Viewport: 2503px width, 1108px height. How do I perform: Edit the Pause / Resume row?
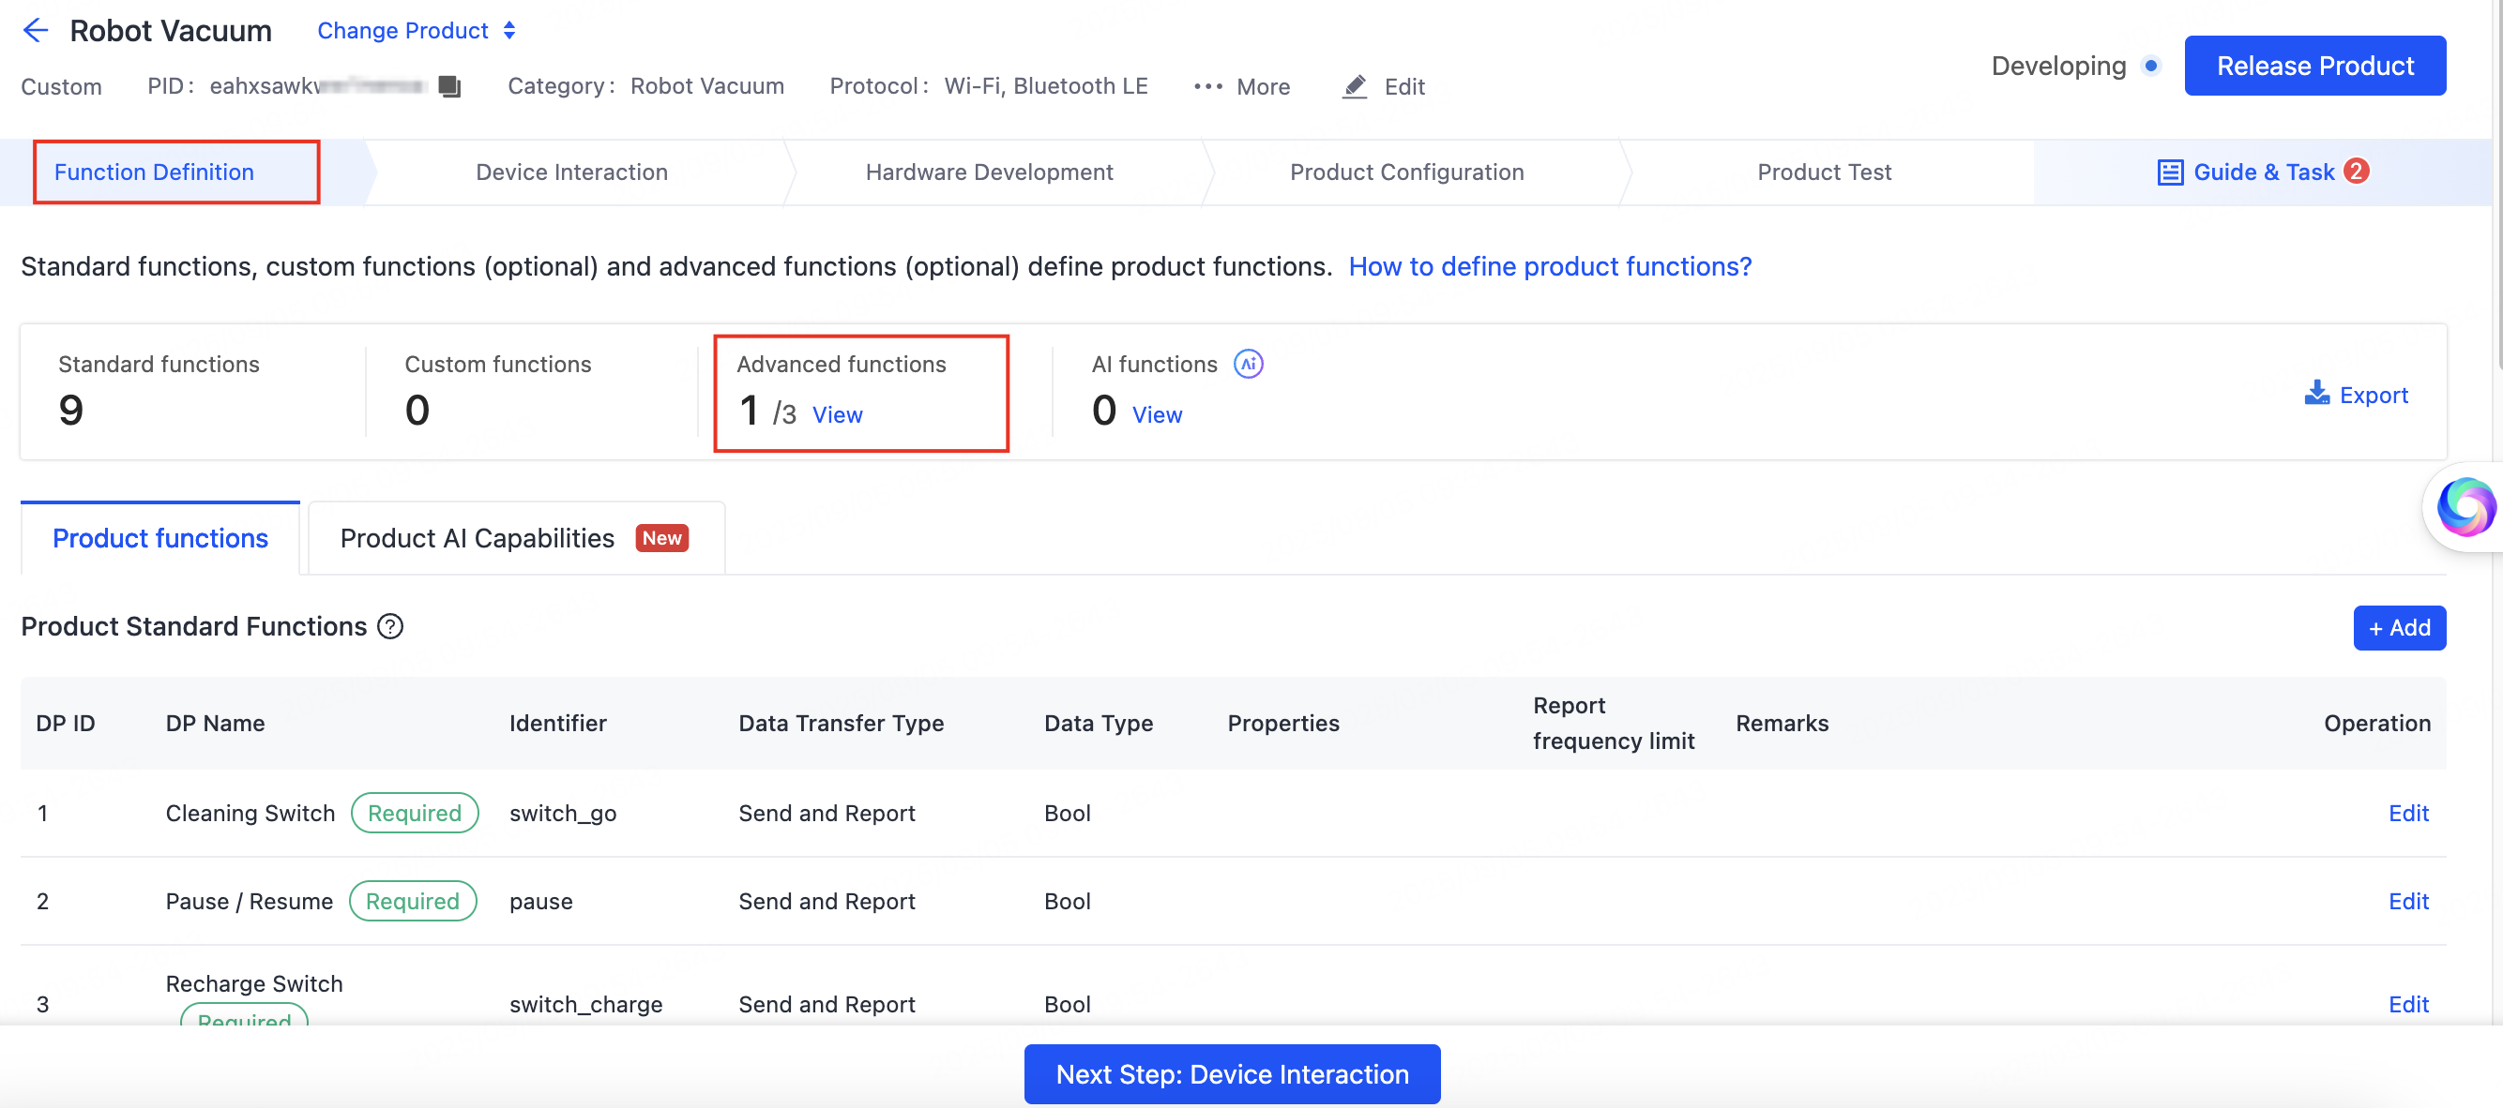[2407, 901]
